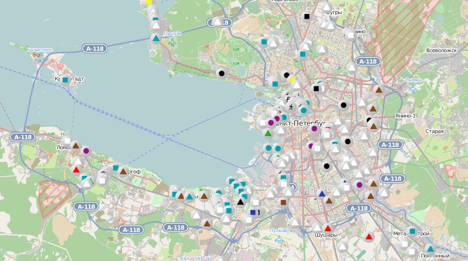The width and height of the screenshot is (468, 261).
Task: Click the teal triangle marker beside Горская
Action: (155, 38)
